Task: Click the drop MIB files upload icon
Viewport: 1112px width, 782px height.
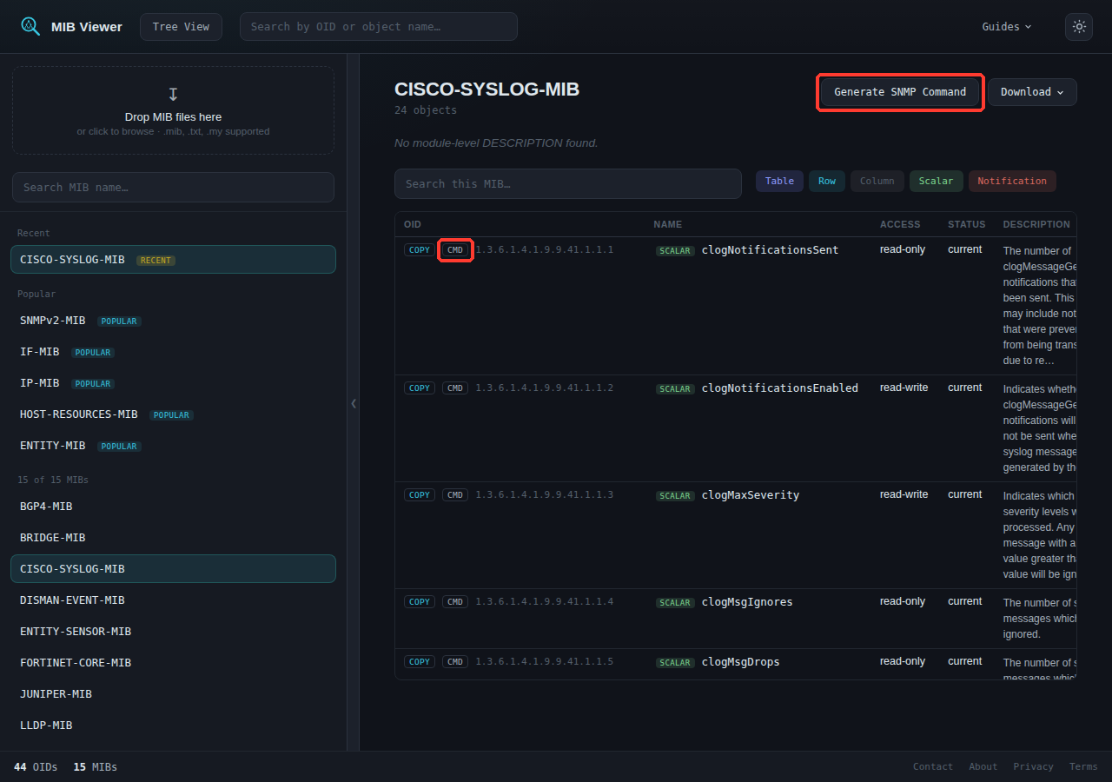Action: (173, 94)
